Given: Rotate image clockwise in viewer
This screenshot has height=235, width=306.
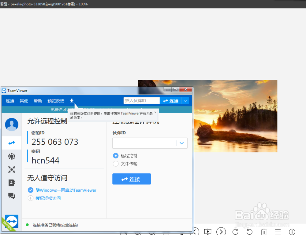Looking at the screenshot, I should click(235, 232).
